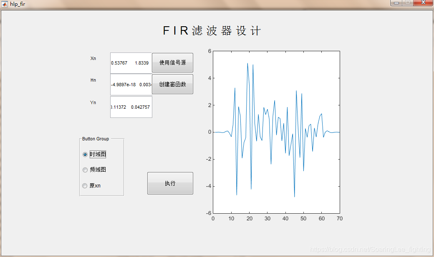Run the filter with 执行 button
Image resolution: width=434 pixels, height=257 pixels.
(170, 183)
